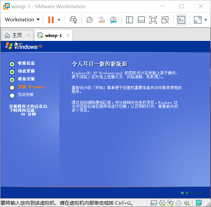Click the CD/DVD drive status icon

[162, 203]
